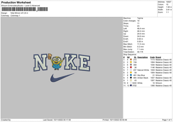Click the 'Brand' column header
The width and height of the screenshot is (173, 122).
click(x=158, y=57)
